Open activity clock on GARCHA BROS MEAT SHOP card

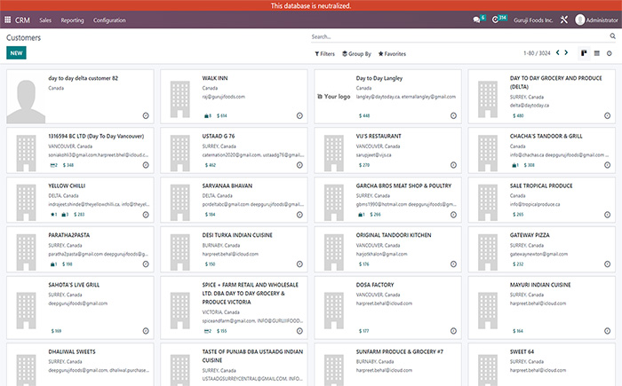pyautogui.click(x=453, y=215)
